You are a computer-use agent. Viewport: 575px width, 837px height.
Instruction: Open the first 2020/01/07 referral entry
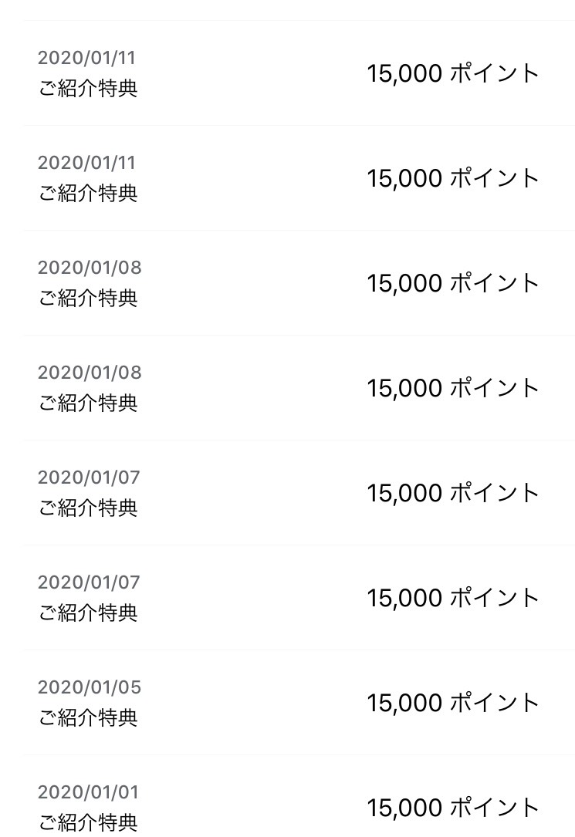tap(299, 493)
